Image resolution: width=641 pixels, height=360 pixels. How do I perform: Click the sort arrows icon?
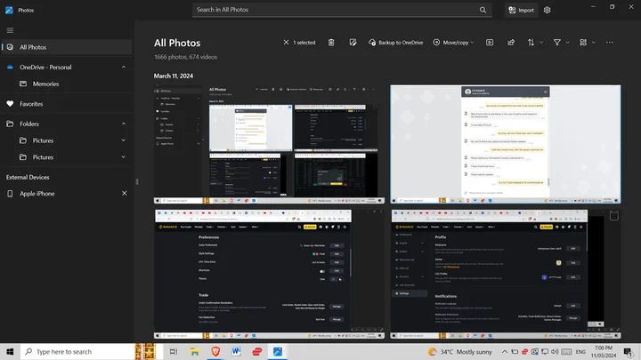pos(531,43)
